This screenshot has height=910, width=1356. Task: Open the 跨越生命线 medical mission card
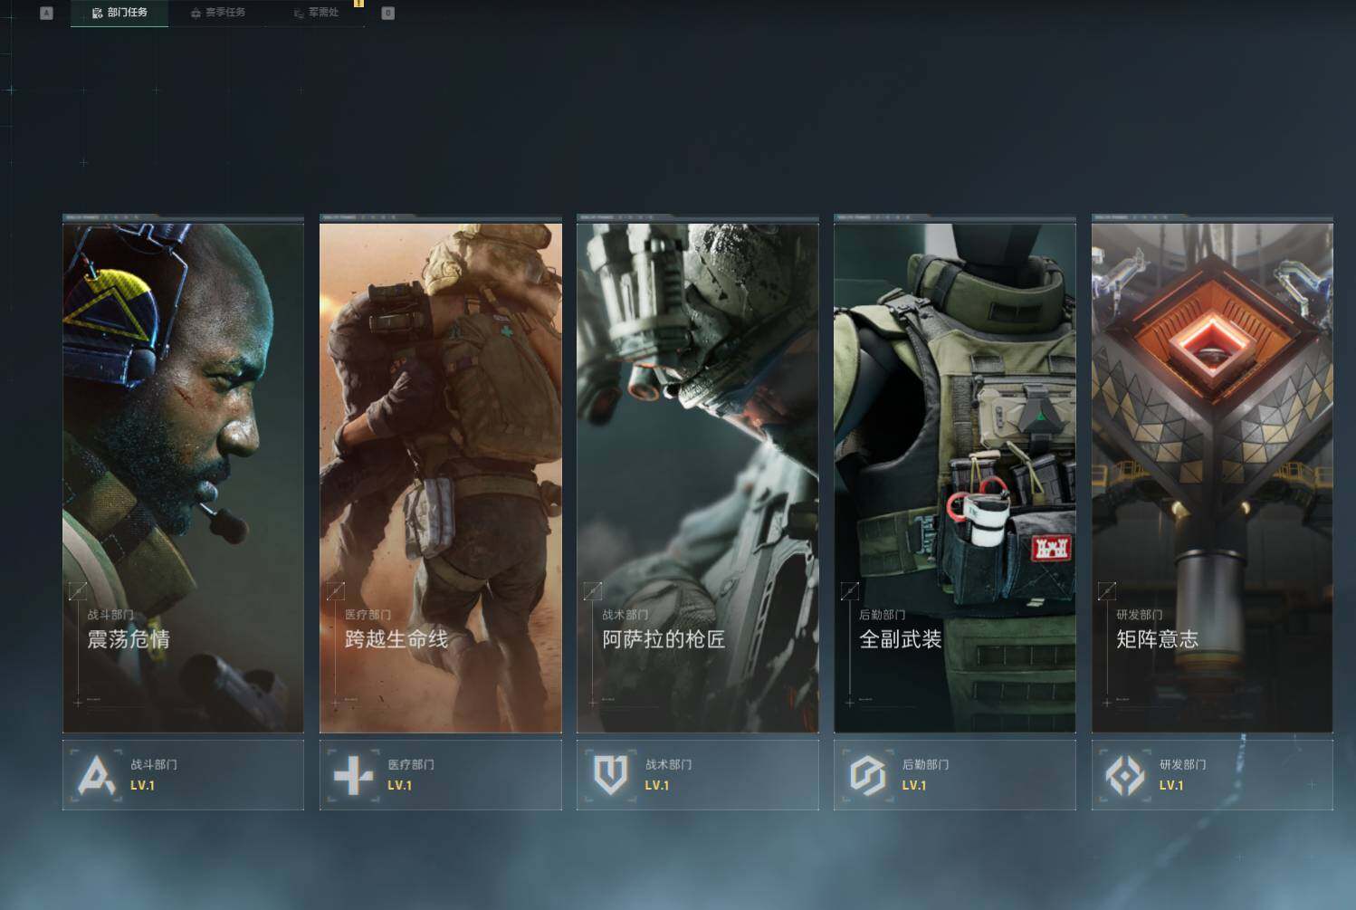[x=441, y=474]
